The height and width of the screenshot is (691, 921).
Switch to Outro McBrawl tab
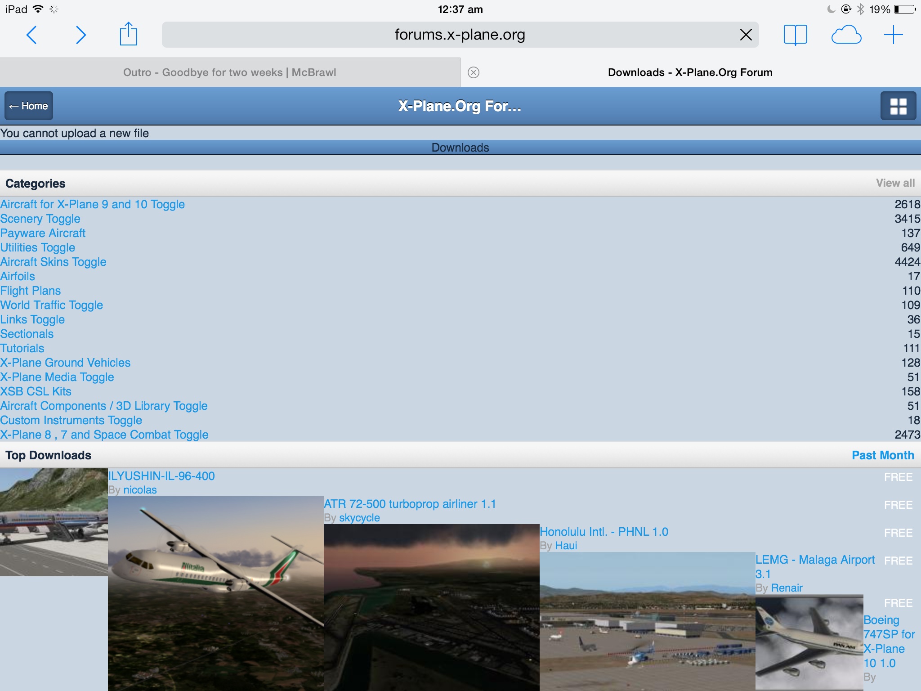[x=229, y=72]
